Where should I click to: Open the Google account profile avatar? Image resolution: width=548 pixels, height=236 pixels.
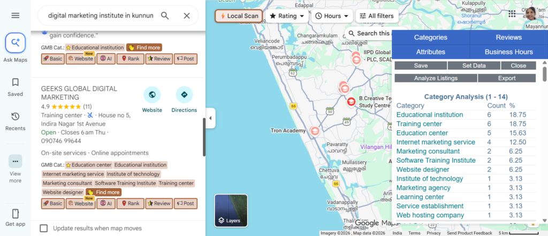coord(531,13)
